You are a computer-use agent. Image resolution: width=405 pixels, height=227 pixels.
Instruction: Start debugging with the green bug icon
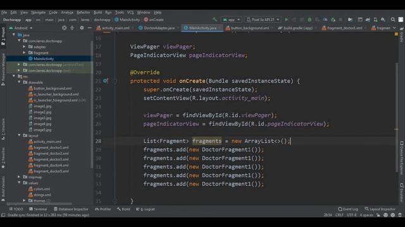click(309, 20)
